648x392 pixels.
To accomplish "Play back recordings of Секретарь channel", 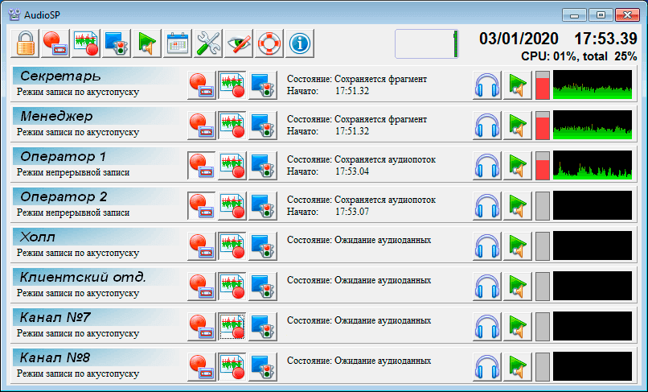I will tap(518, 85).
